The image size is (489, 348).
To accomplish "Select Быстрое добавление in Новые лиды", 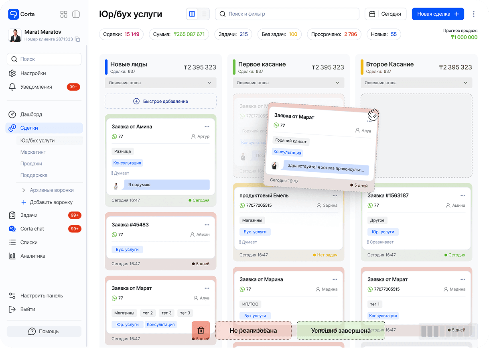I will [x=160, y=101].
